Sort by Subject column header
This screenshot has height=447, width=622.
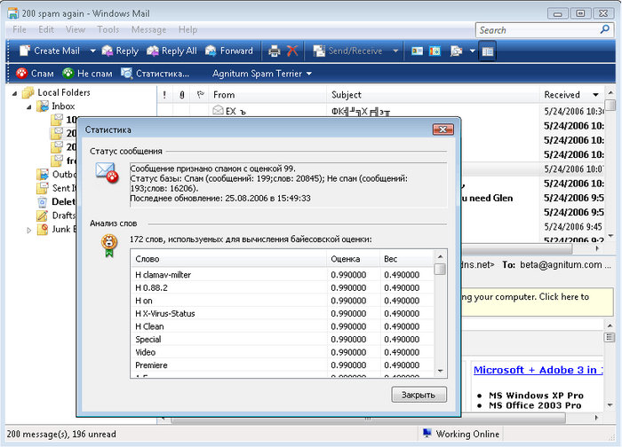pos(433,95)
